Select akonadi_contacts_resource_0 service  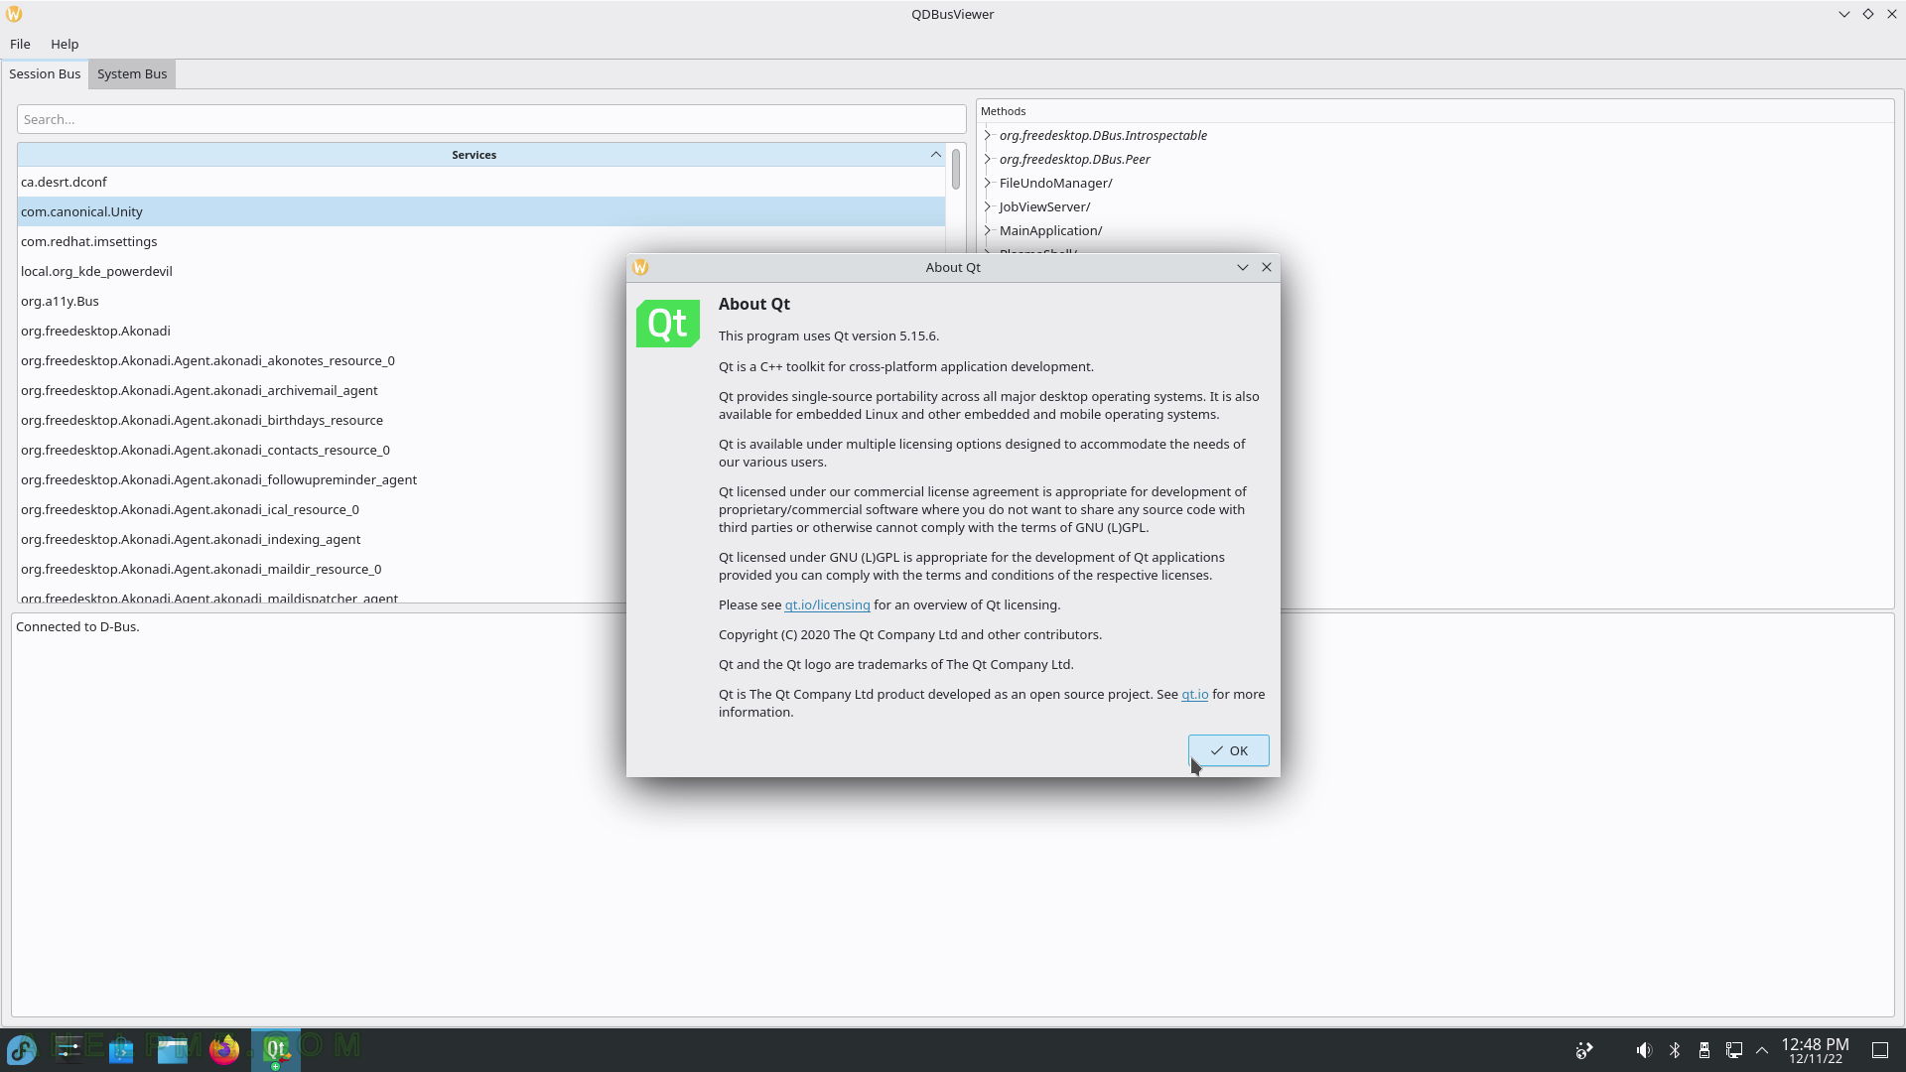tap(323, 450)
